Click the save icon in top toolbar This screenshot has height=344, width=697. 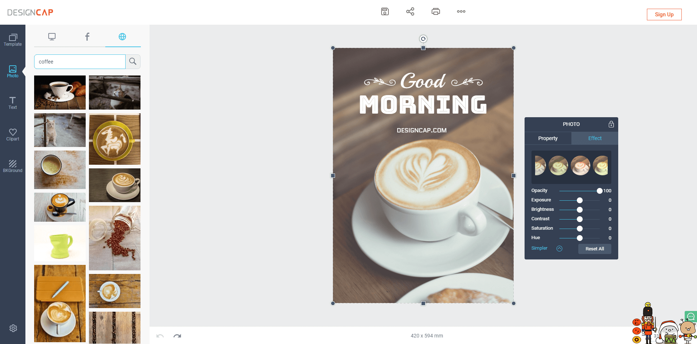click(385, 11)
